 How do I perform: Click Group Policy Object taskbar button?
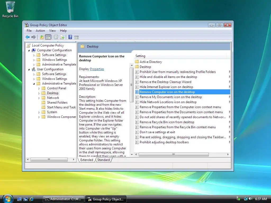[x=106, y=199]
